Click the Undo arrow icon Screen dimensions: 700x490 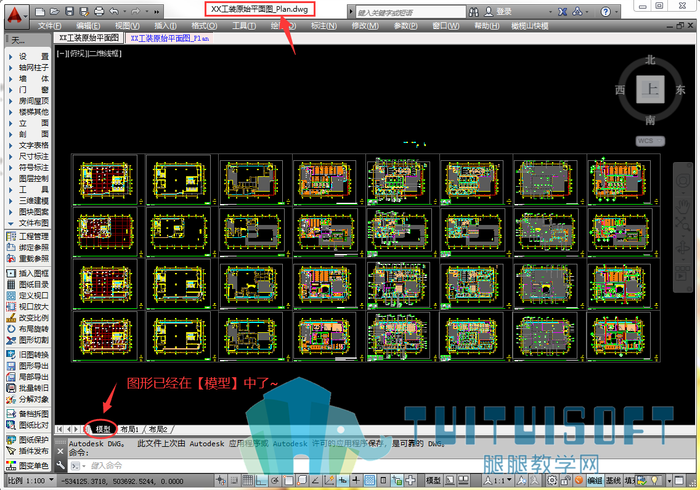pyautogui.click(x=114, y=11)
